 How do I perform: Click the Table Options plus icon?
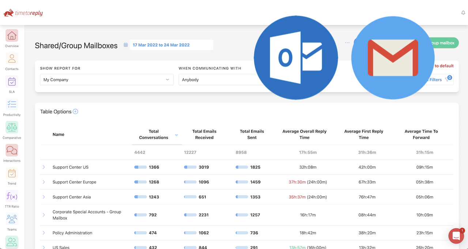point(75,112)
